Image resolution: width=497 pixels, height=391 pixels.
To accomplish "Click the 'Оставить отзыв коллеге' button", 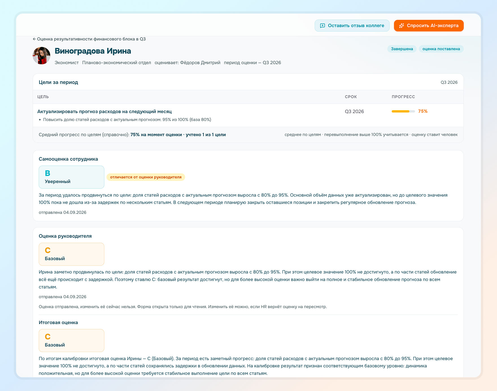I will tap(352, 26).
